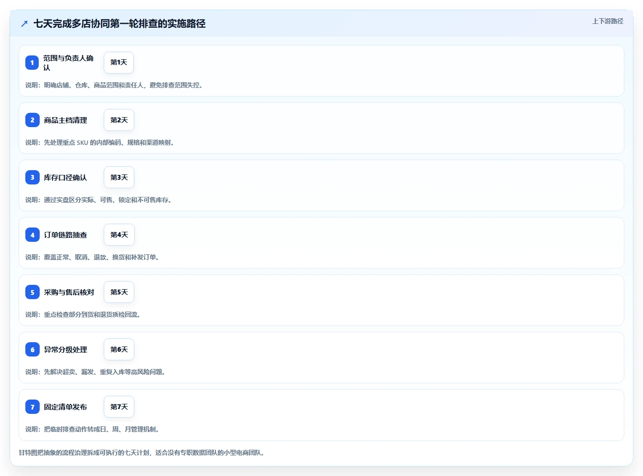Select step number 7 badge
Viewport: 643px width, 476px height.
33,407
